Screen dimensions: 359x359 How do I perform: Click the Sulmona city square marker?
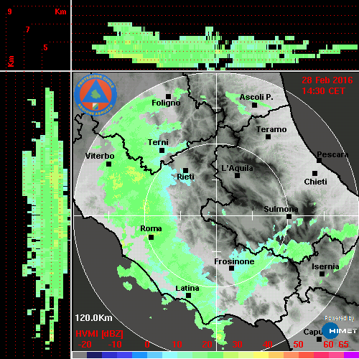(x=289, y=216)
